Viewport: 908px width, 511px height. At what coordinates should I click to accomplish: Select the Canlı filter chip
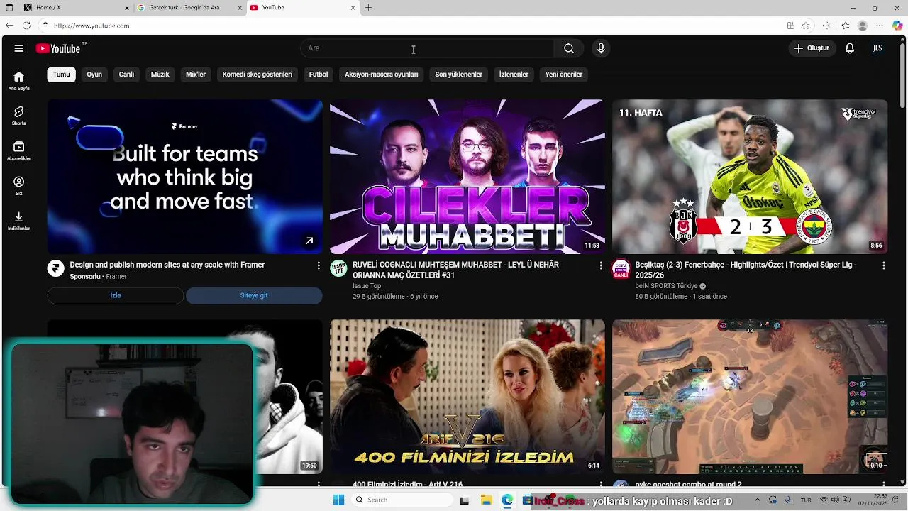(x=126, y=75)
